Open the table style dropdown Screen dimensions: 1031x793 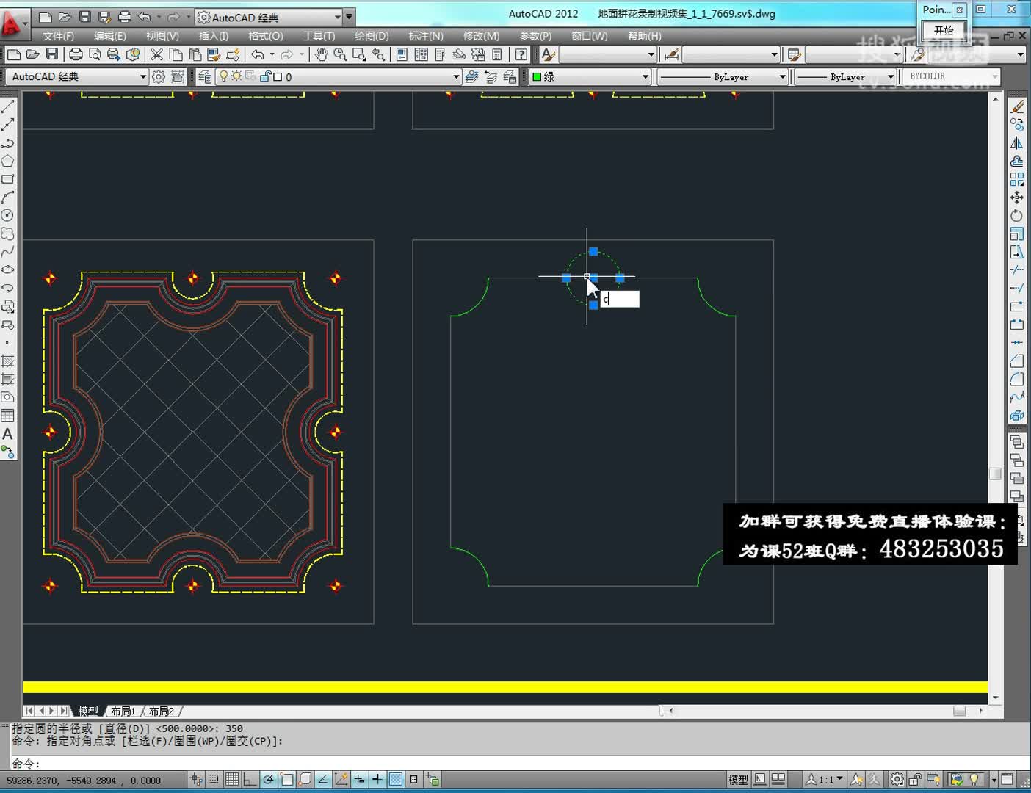[x=853, y=54]
